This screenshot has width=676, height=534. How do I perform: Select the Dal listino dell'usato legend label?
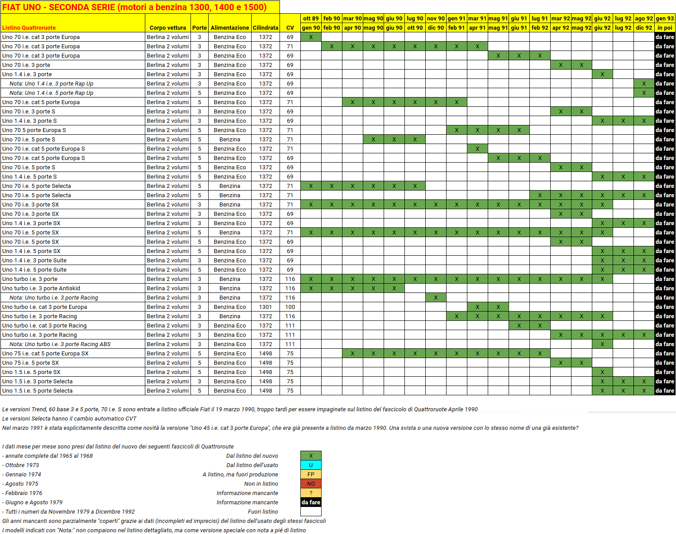click(252, 465)
